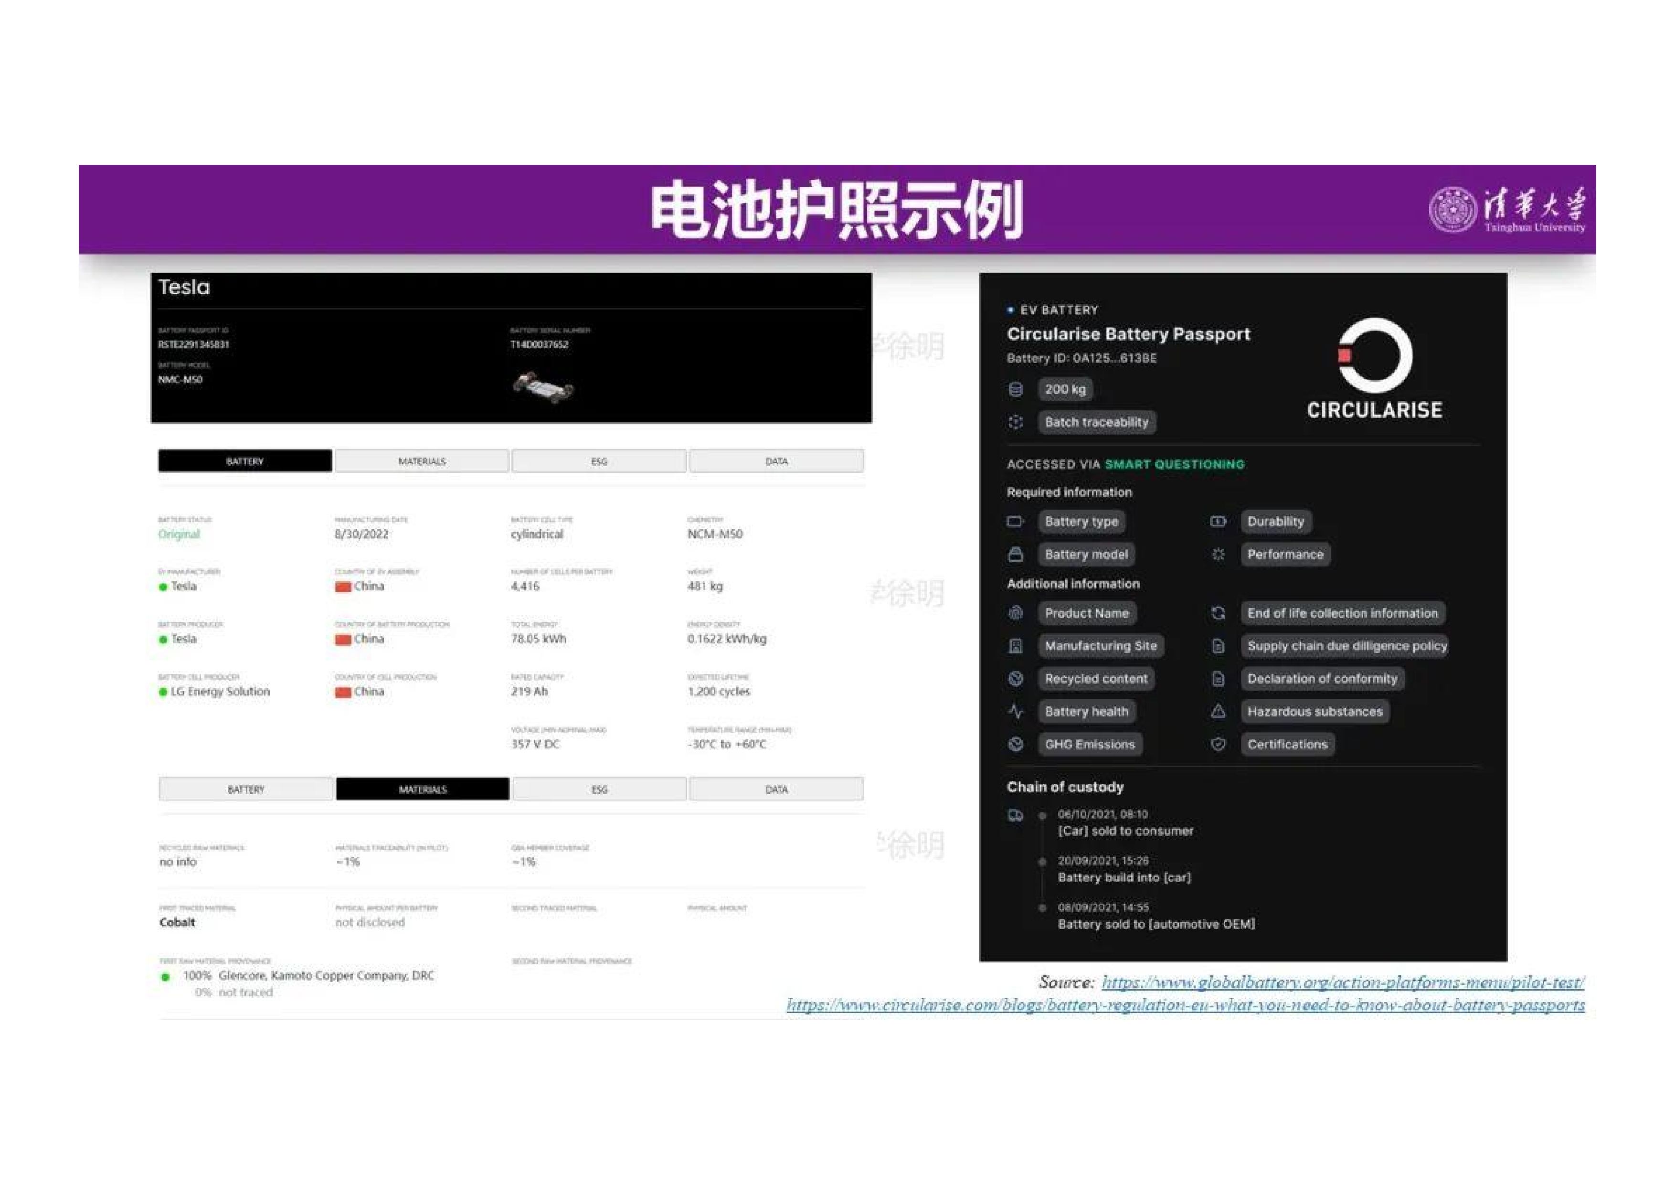The image size is (1675, 1185).
Task: Open the globalbattery.org pilot-test source link
Action: tap(1342, 982)
